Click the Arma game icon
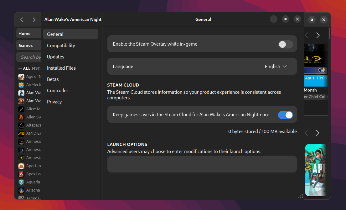 click(x=21, y=197)
